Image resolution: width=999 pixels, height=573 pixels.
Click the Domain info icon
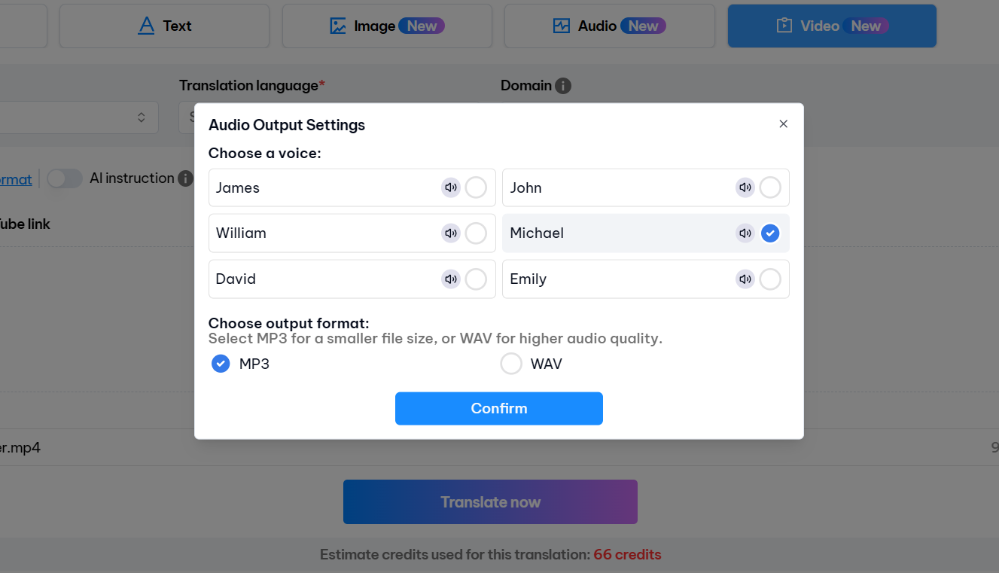tap(563, 86)
